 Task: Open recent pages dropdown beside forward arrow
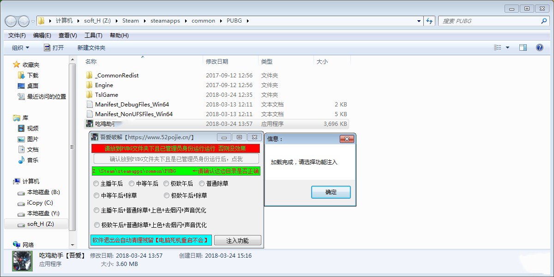pyautogui.click(x=33, y=21)
